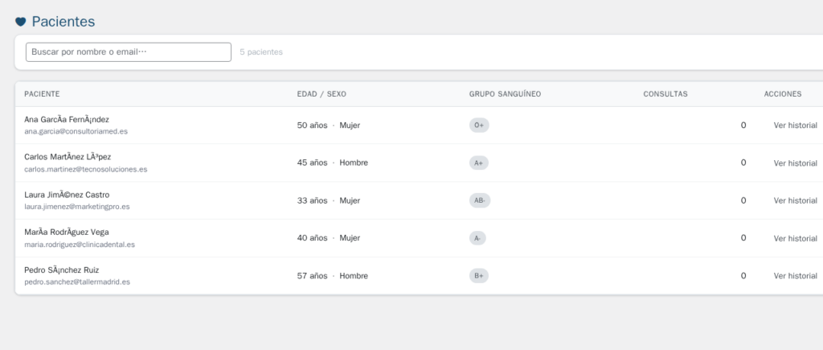
Task: Select the A+ blood group badge
Action: 479,163
